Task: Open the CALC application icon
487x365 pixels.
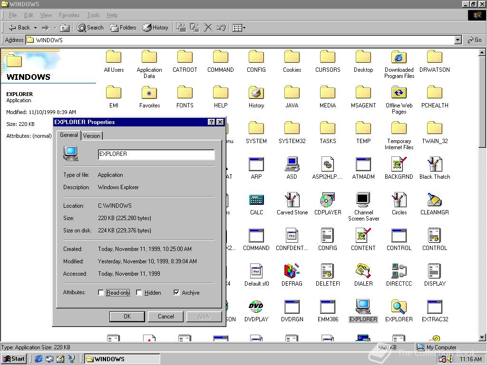Action: pos(256,200)
